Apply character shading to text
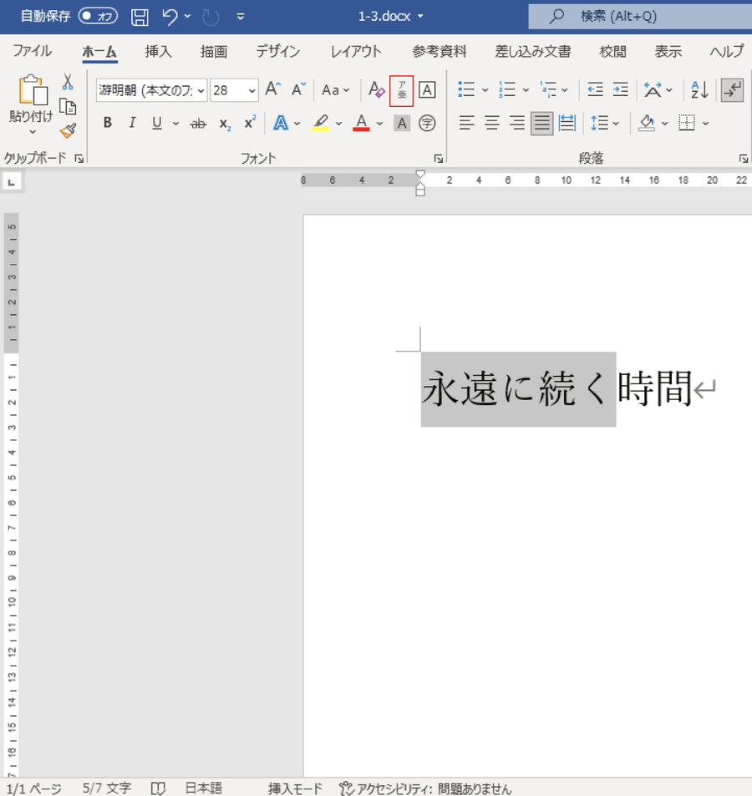The width and height of the screenshot is (752, 796). 402,124
